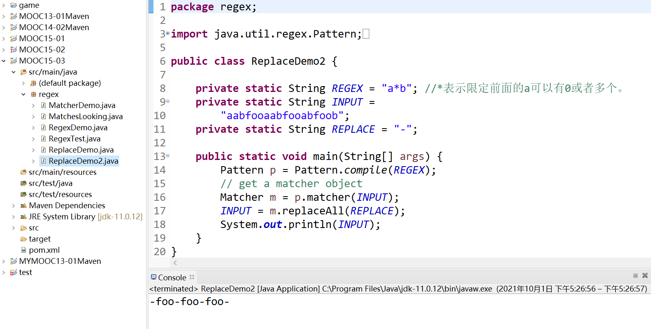Expand the MOOC15-02 project
Viewport: 651px width, 329px height.
click(x=4, y=50)
